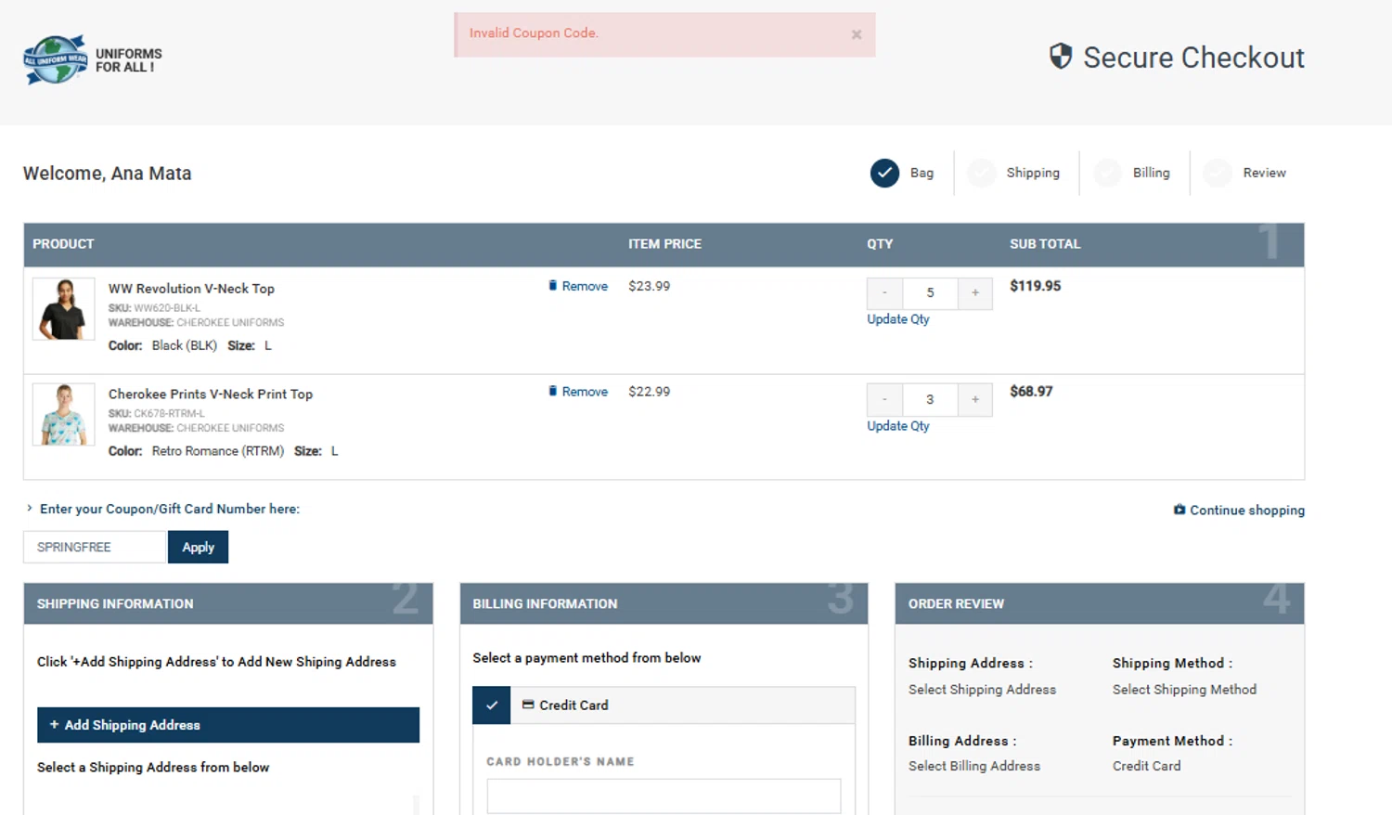Open the WW Revolution V-Neck Top product name
Screen dimensions: 1392x815
tap(191, 289)
